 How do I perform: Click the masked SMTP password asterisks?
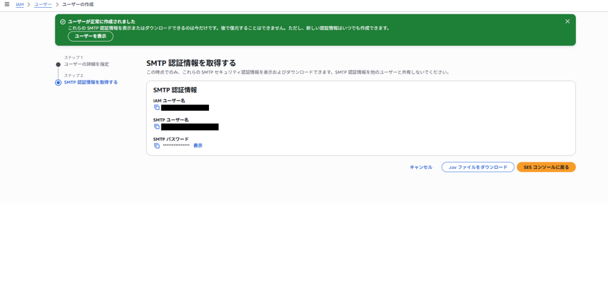tap(176, 146)
